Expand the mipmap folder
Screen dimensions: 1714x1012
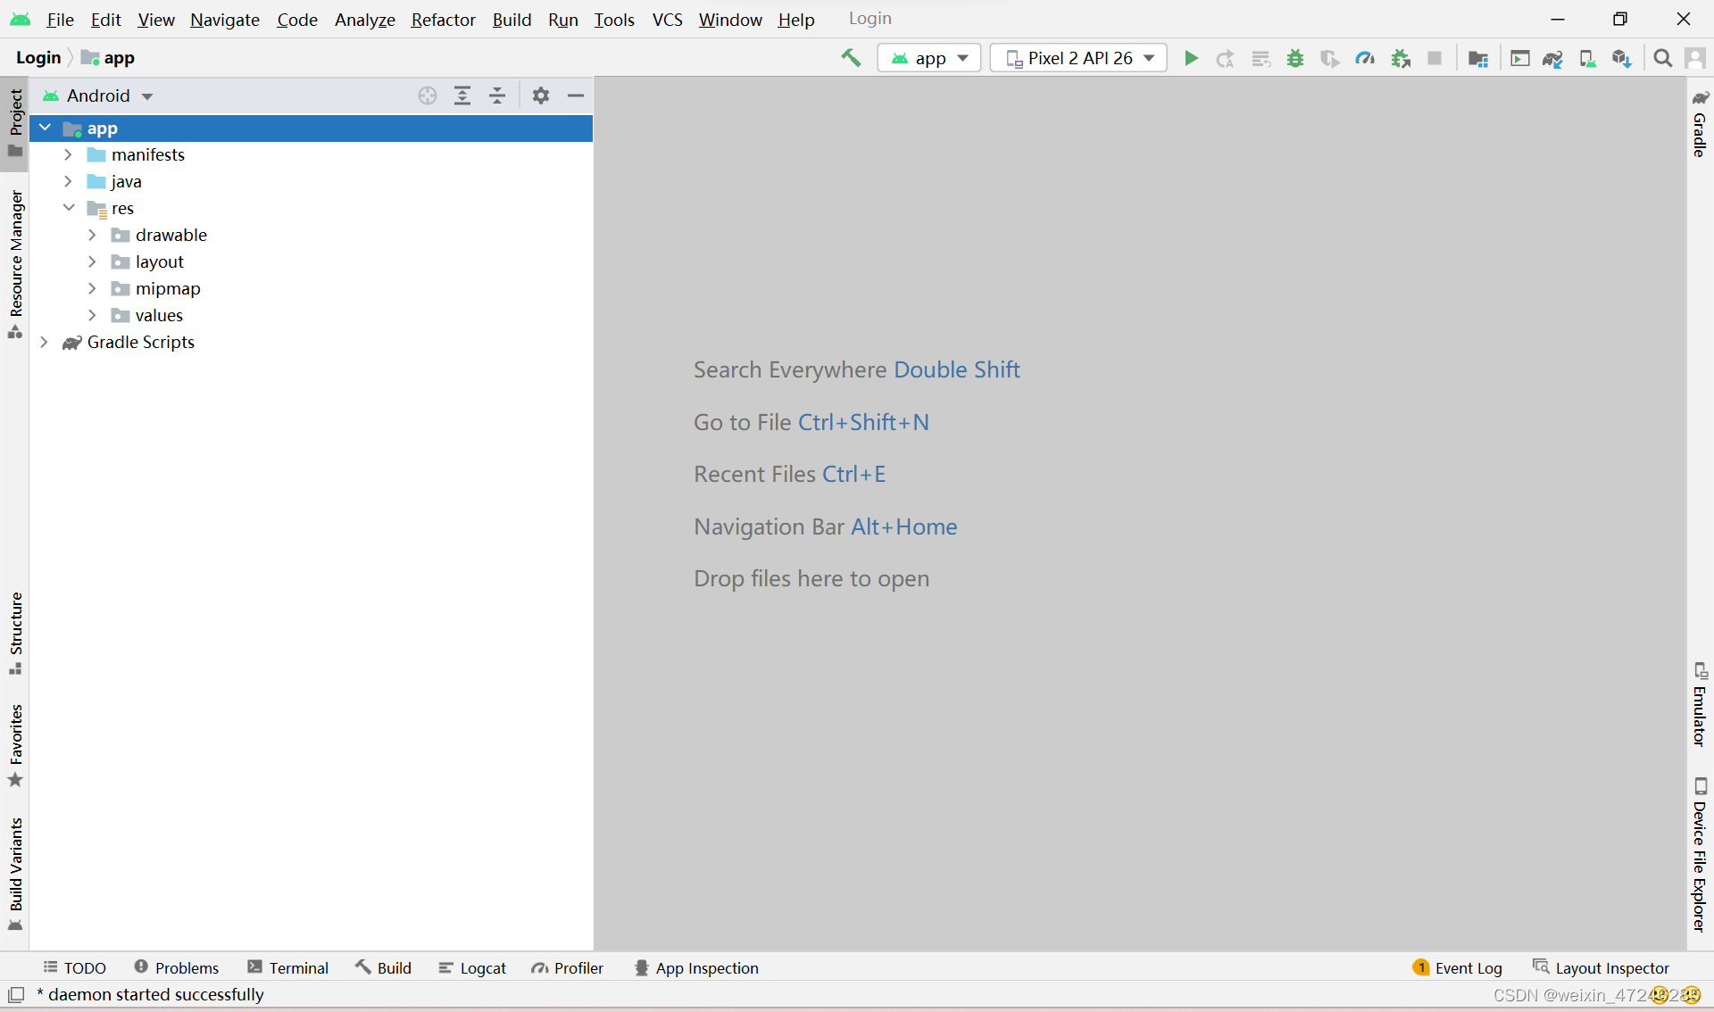click(92, 288)
